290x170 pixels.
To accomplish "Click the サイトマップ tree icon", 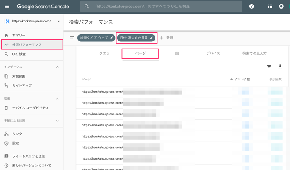I will tap(6, 85).
